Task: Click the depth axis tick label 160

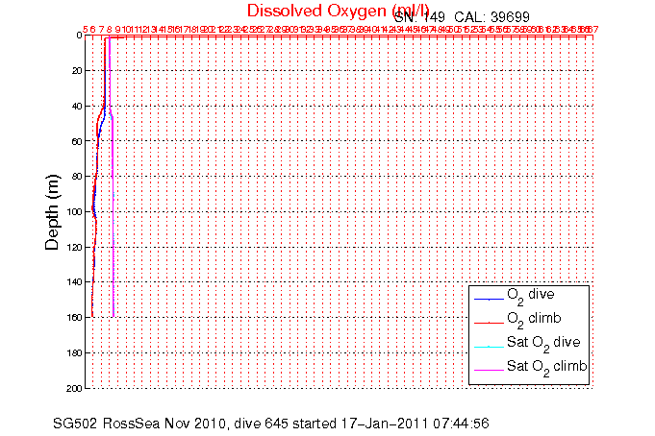Action: click(x=75, y=318)
